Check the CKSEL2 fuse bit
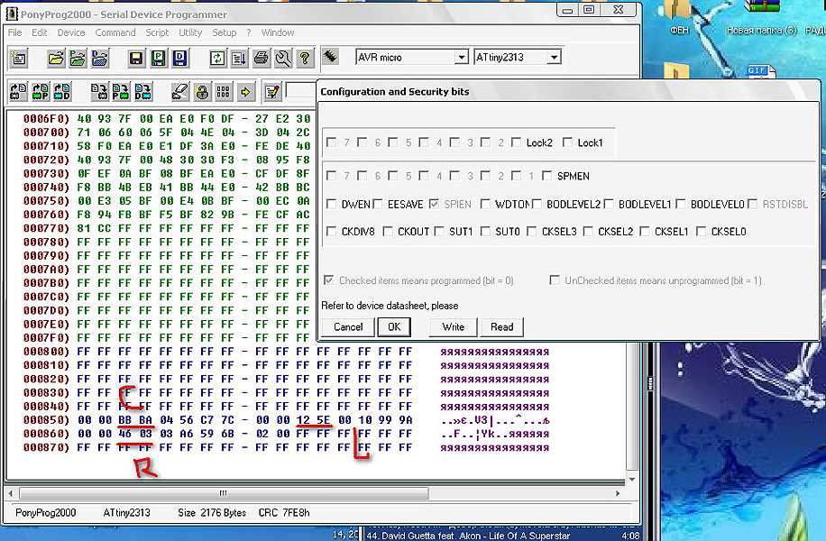Image resolution: width=826 pixels, height=541 pixels. pyautogui.click(x=588, y=232)
